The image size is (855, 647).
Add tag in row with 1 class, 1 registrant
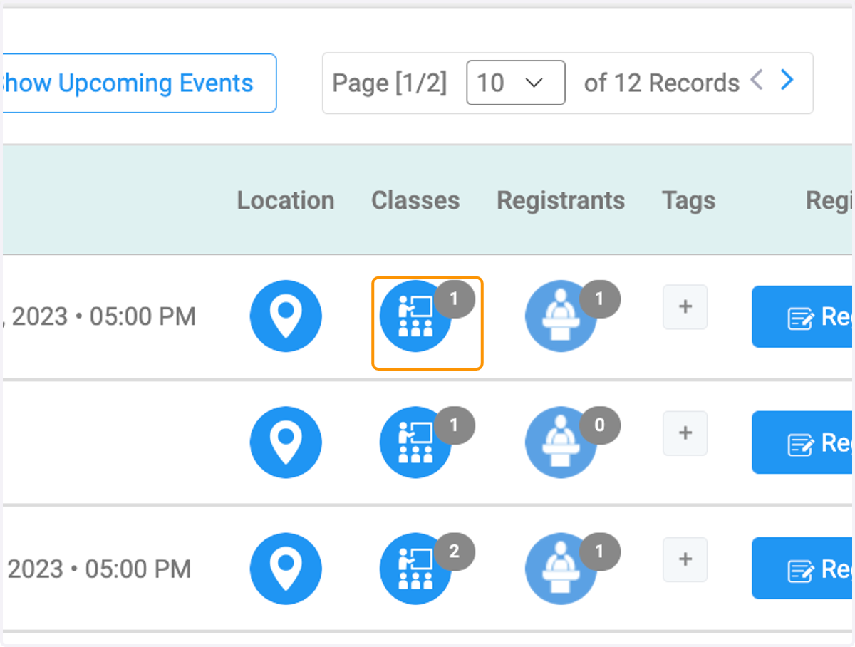click(685, 307)
